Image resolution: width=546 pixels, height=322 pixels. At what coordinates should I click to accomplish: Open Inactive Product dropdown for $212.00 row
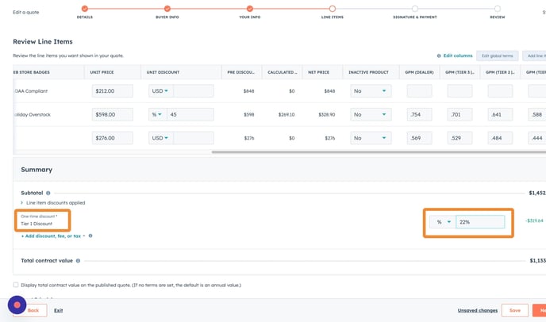(371, 91)
